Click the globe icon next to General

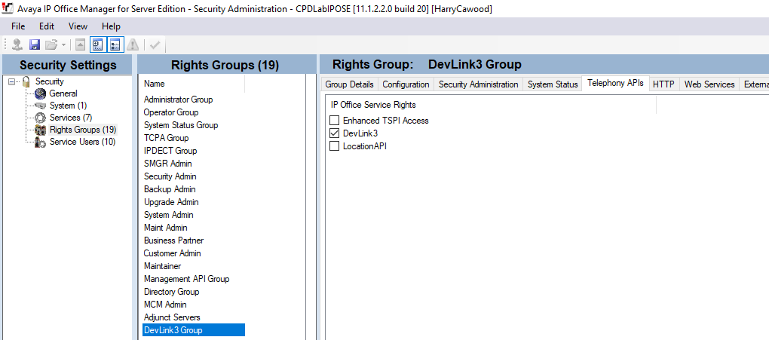tap(40, 93)
